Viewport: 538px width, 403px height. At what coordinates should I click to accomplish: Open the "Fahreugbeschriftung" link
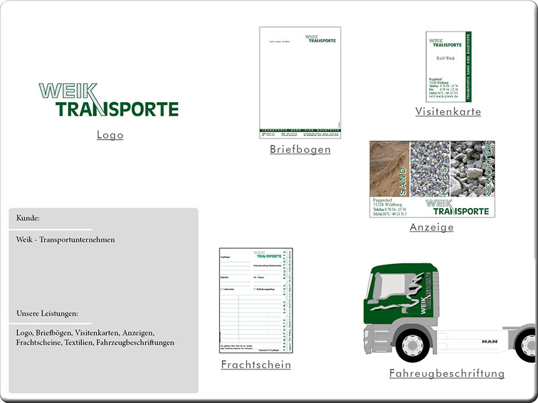coord(447,373)
